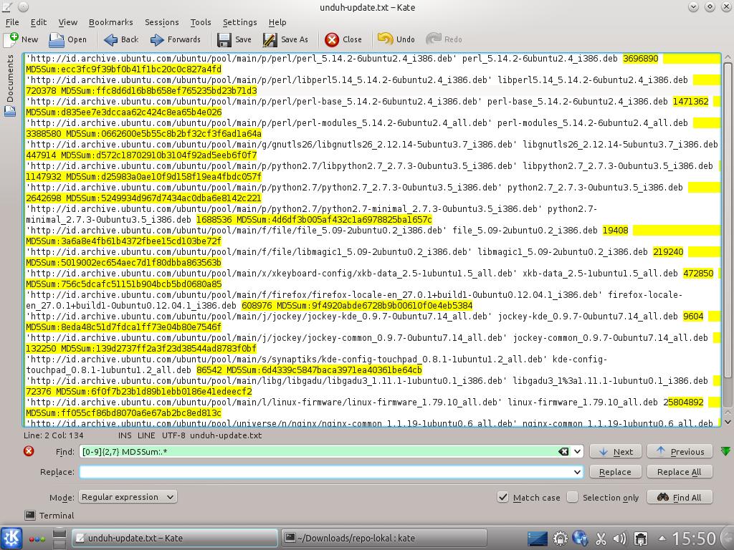734x550 pixels.
Task: Find the Next match
Action: click(x=616, y=451)
